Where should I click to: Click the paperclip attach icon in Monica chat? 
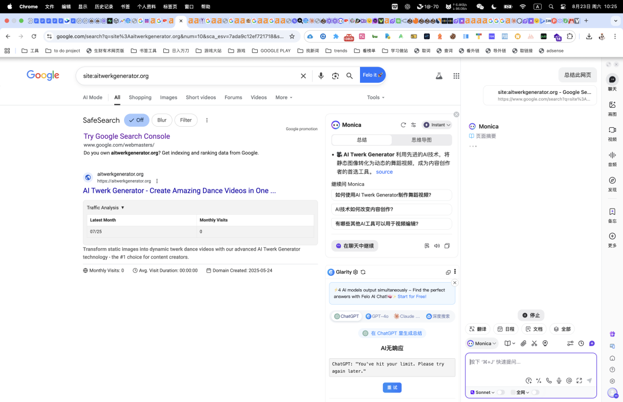point(524,343)
